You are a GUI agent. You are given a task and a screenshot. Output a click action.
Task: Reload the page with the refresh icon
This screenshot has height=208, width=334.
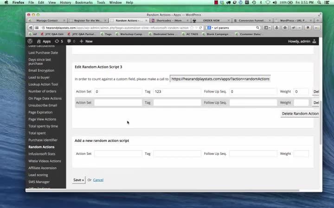pyautogui.click(x=200, y=28)
